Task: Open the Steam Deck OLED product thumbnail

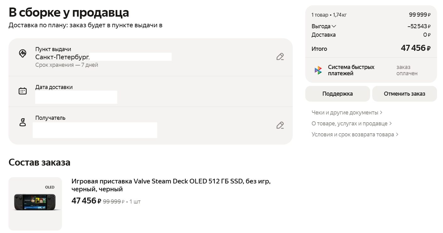Action: tap(35, 204)
